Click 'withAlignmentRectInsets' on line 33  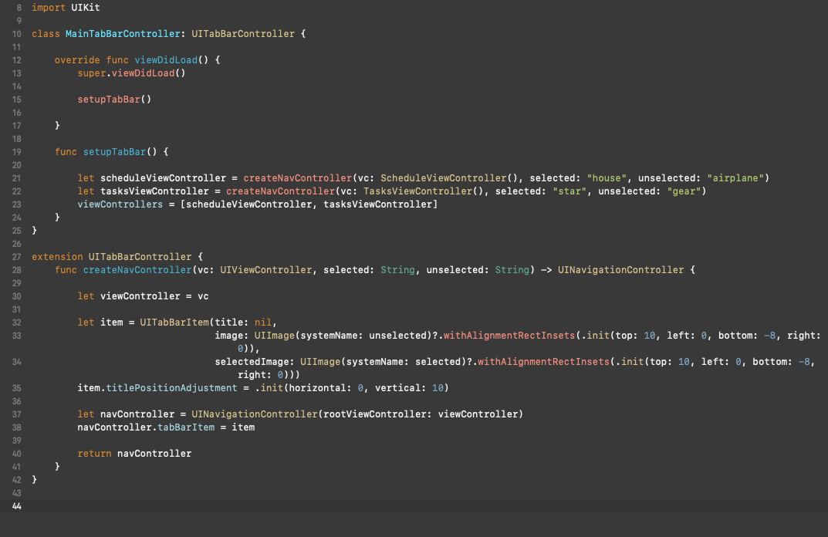(509, 336)
